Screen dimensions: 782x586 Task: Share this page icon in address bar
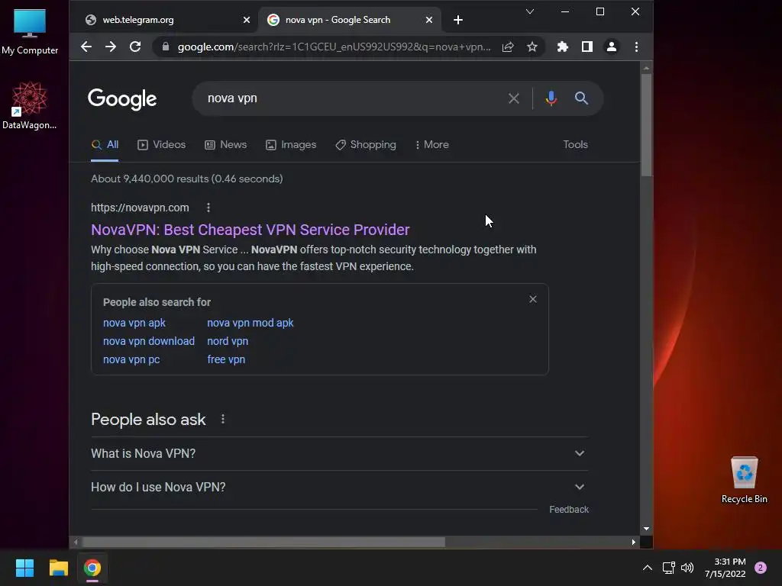[508, 47]
